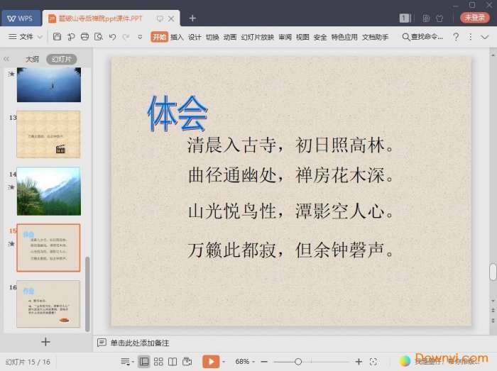Open the 插入 ribbon tab
Screen dimensions: 497x371
coord(177,37)
